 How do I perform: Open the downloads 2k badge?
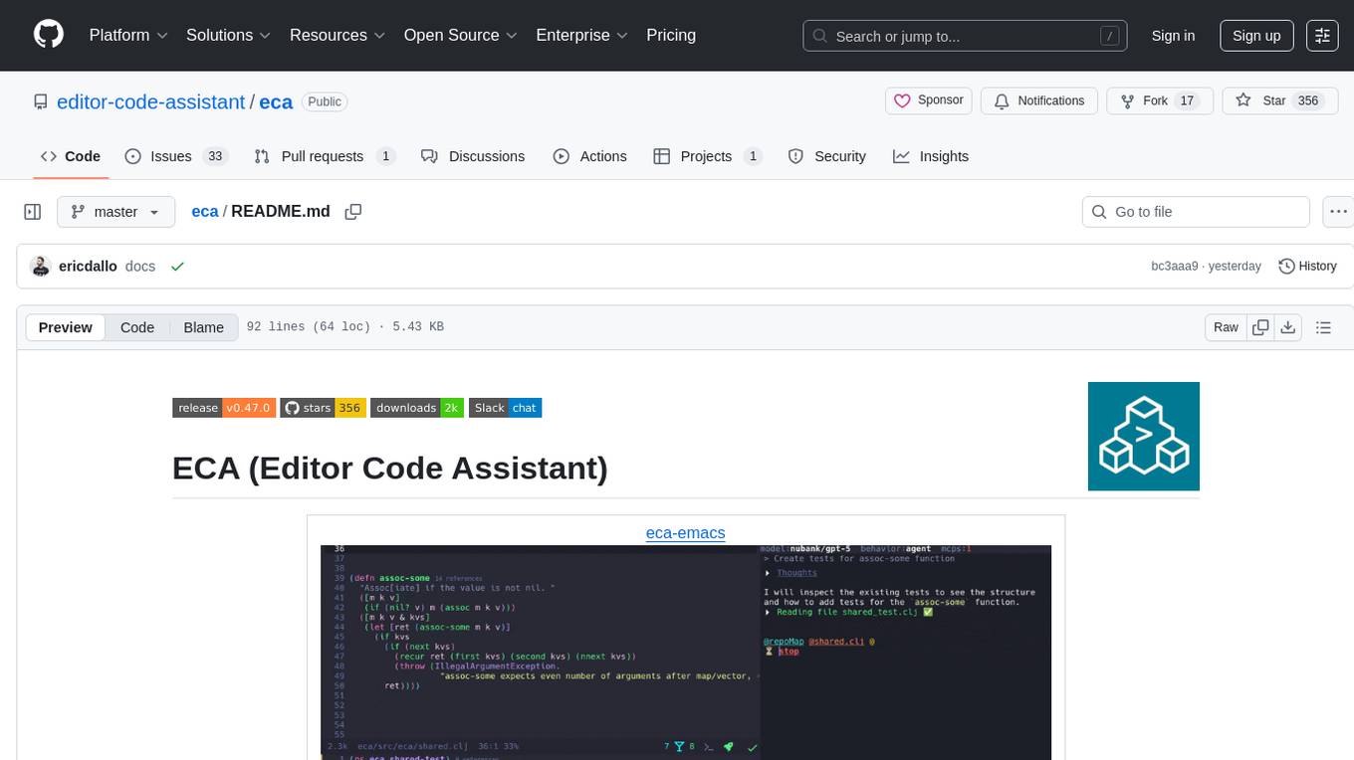tap(417, 408)
